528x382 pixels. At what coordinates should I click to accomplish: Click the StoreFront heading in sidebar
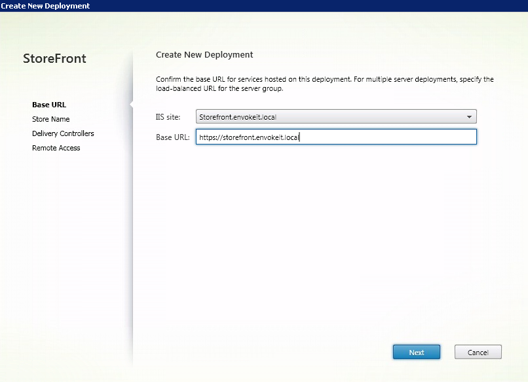click(54, 59)
